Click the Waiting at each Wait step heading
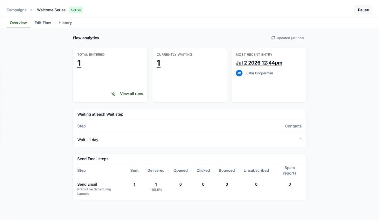This screenshot has width=379, height=220. click(x=100, y=114)
